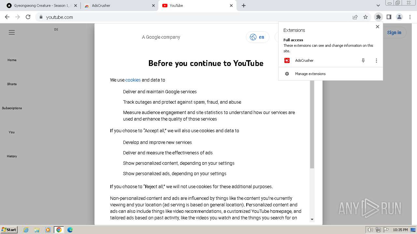The width and height of the screenshot is (417, 234).
Task: Open the network tray icon
Action: point(378,230)
